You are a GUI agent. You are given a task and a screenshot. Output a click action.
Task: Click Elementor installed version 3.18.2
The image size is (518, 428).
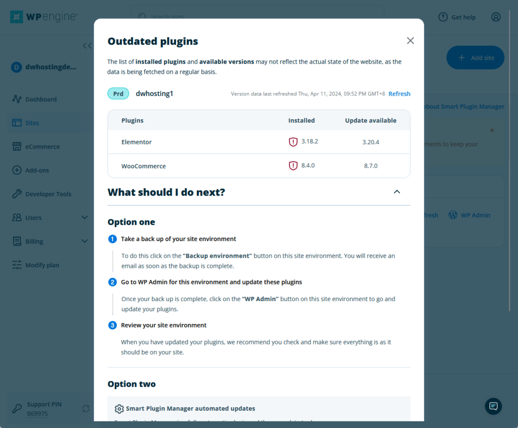(x=310, y=141)
